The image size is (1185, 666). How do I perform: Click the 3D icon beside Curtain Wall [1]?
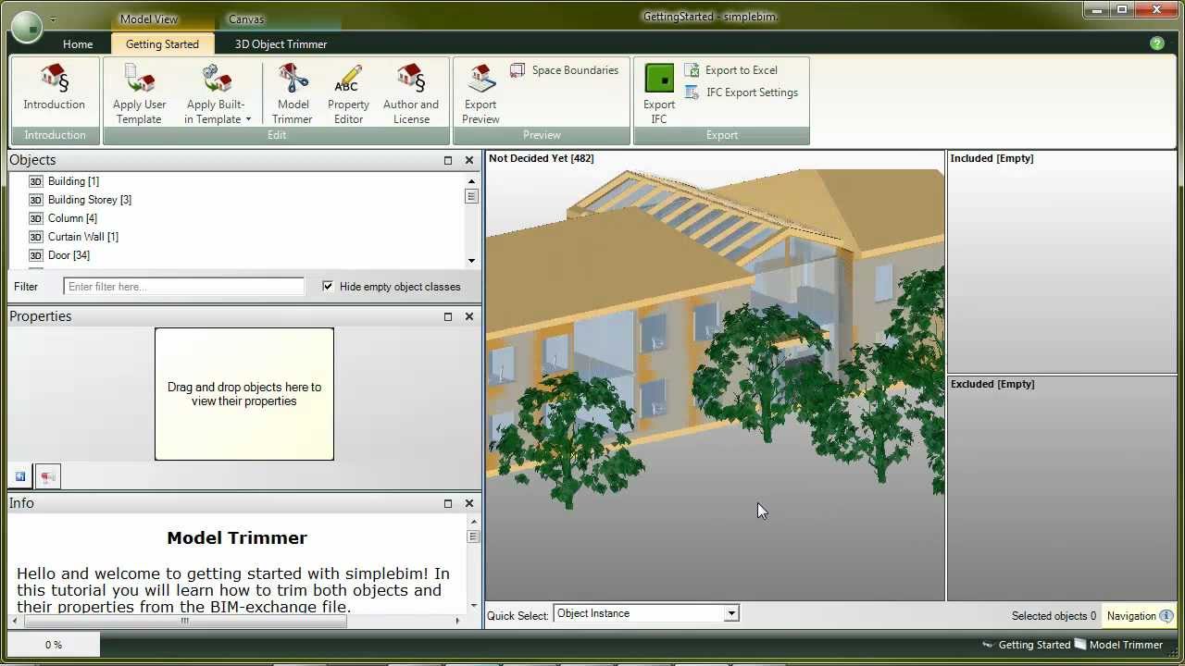click(36, 237)
